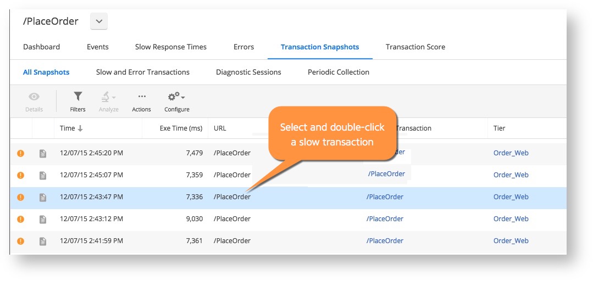Select the 7,336 ms snapshot row
Screen dimensions: 593x281
point(288,197)
